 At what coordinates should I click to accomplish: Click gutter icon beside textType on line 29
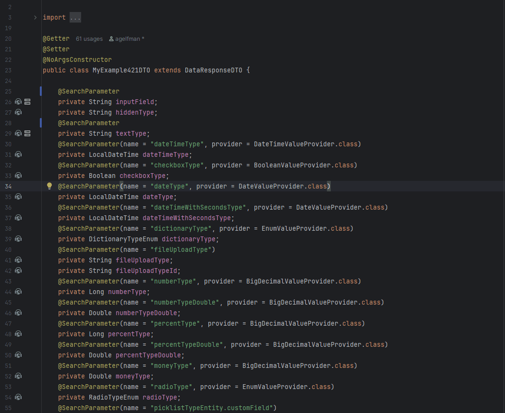[x=18, y=133]
